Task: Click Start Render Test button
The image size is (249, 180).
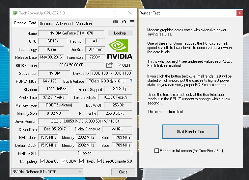Action: click(x=191, y=132)
